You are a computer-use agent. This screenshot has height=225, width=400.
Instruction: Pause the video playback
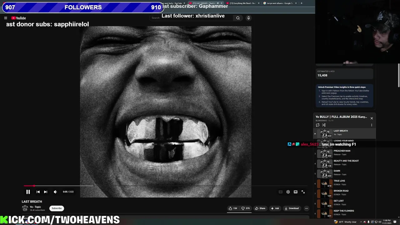click(x=28, y=192)
